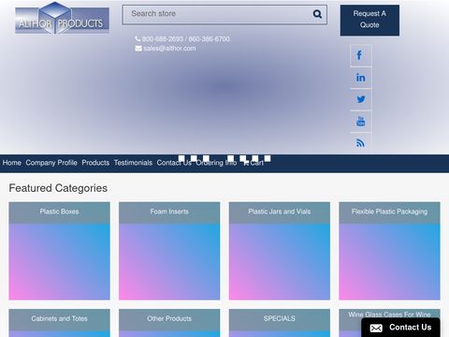The width and height of the screenshot is (449, 337).
Task: Open the Ordering Info menu item
Action: pos(216,163)
